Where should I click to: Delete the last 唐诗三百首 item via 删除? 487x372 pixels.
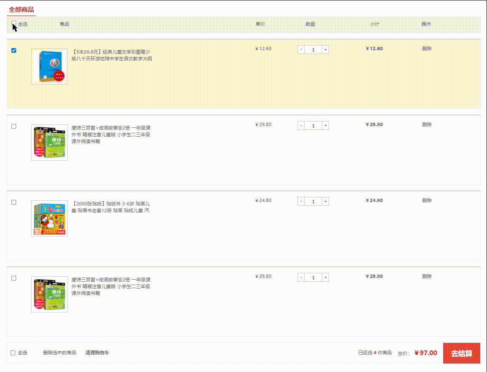point(427,276)
